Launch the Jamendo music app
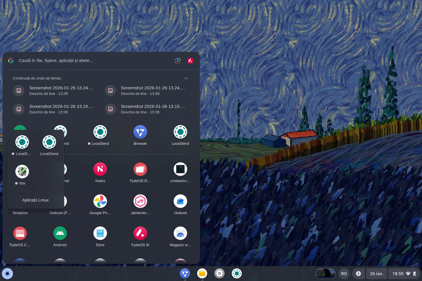The height and width of the screenshot is (281, 422). tap(140, 201)
